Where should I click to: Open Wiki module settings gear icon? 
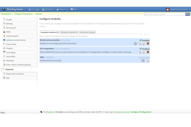coord(143,60)
